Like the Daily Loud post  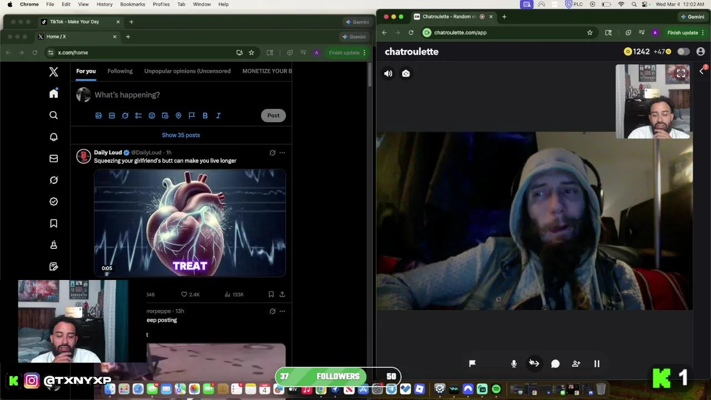click(x=184, y=294)
